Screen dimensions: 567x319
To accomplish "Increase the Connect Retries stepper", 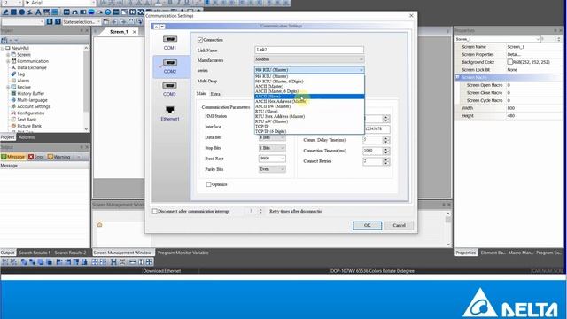I will coord(386,159).
